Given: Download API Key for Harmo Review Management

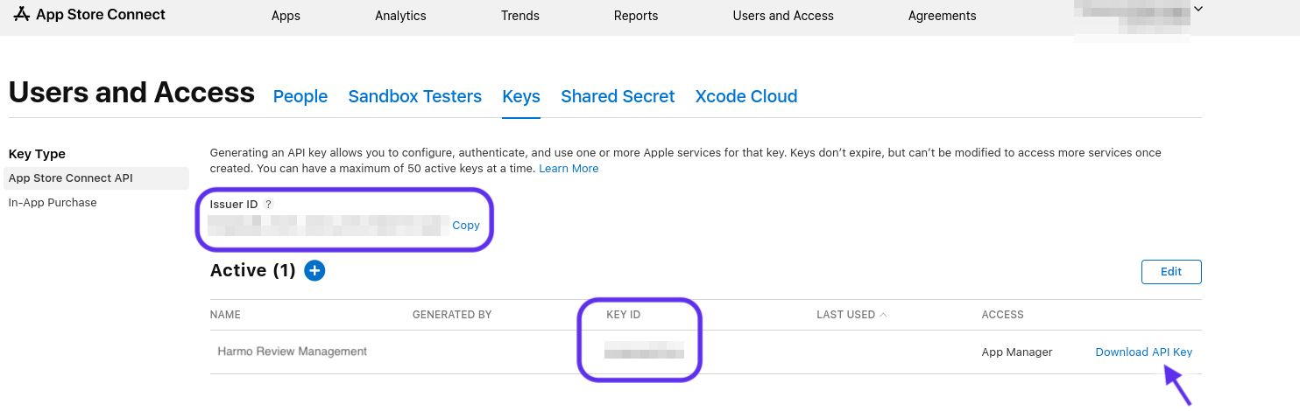Looking at the screenshot, I should 1144,352.
